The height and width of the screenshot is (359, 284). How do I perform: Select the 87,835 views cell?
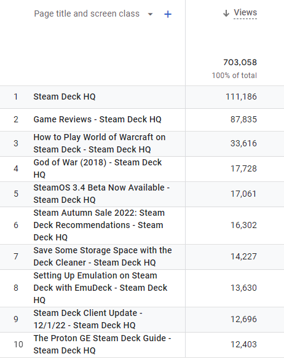[243, 119]
